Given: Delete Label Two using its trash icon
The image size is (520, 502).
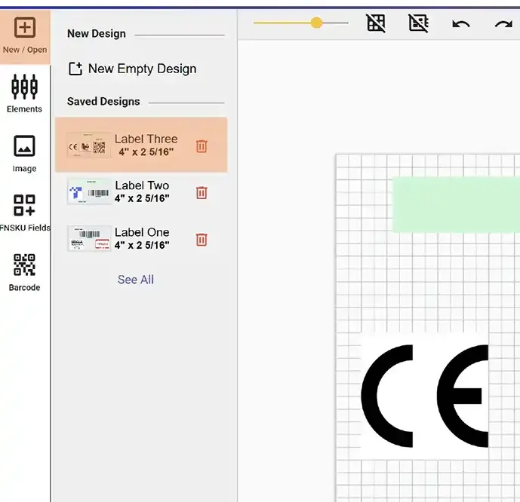Looking at the screenshot, I should coord(202,193).
